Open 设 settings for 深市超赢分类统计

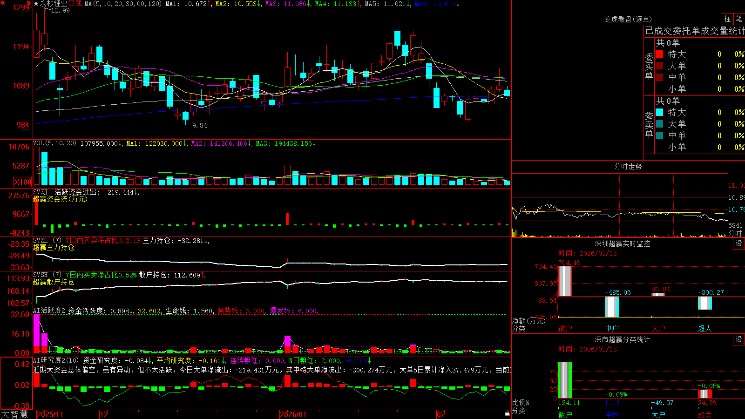tap(739, 339)
